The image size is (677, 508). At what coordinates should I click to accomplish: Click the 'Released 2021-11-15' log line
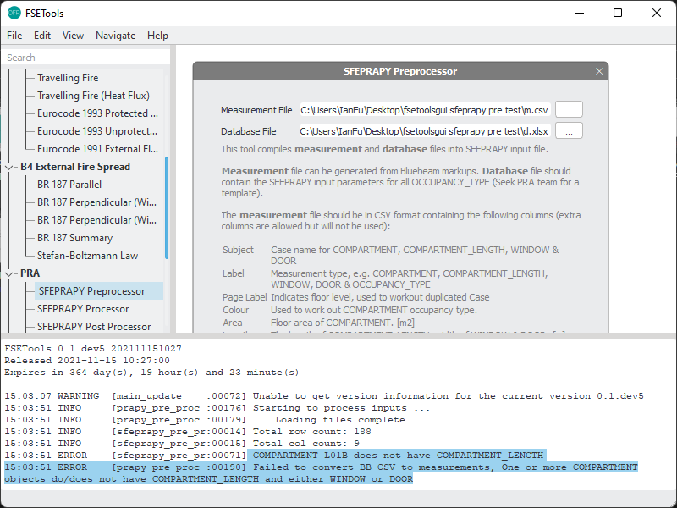87,361
